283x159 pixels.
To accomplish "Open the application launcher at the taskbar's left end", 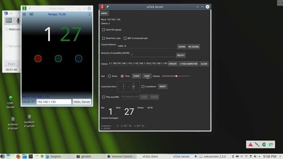I will [x=3, y=156].
